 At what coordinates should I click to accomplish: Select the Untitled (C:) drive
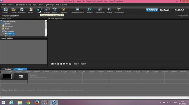click(11, 34)
